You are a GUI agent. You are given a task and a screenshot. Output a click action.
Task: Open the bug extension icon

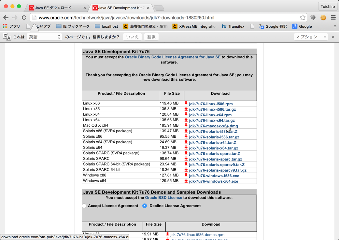coord(313,18)
